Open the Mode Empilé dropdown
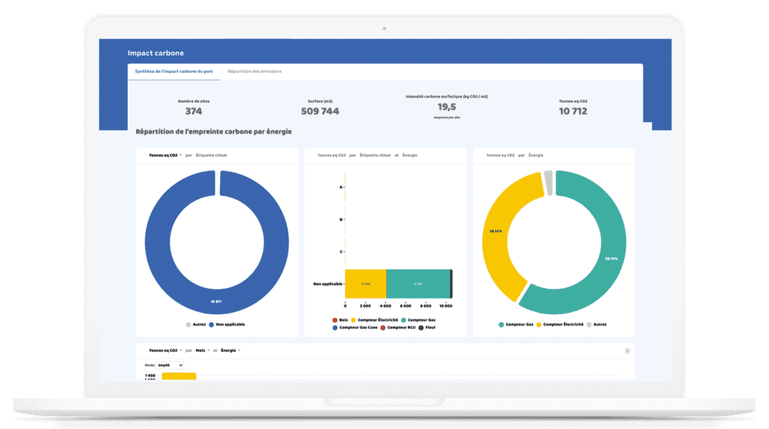769x429 pixels. click(x=170, y=365)
